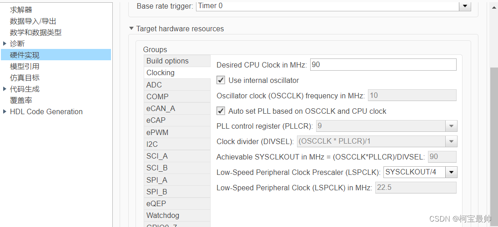Expand HDL Code Generation node
Screen dimensions: 498x227
point(5,111)
